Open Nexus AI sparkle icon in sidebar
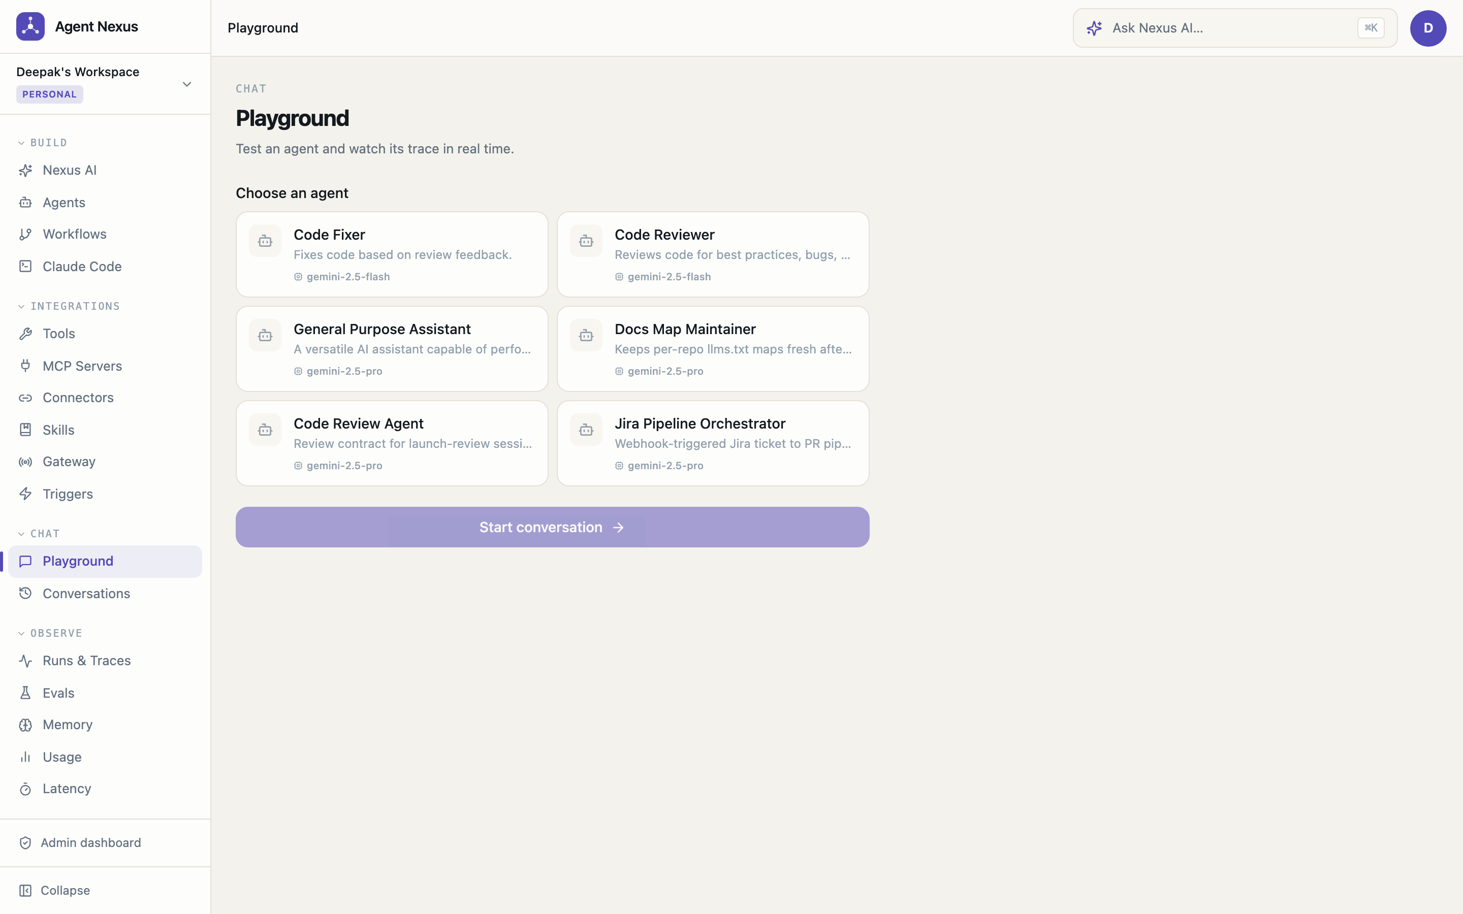The image size is (1463, 914). tap(25, 171)
